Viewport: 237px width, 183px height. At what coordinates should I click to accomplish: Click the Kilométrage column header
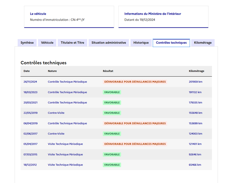(x=197, y=71)
